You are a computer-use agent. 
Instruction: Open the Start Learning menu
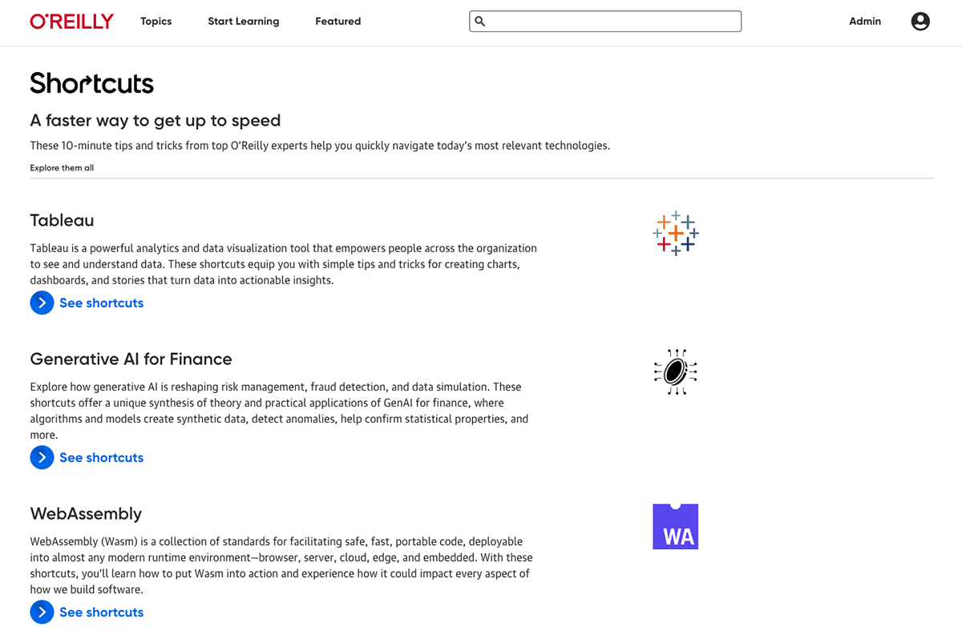click(244, 22)
